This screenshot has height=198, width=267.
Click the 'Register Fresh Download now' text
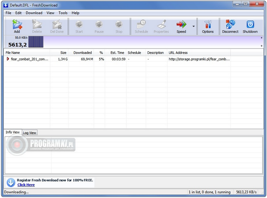(55, 180)
